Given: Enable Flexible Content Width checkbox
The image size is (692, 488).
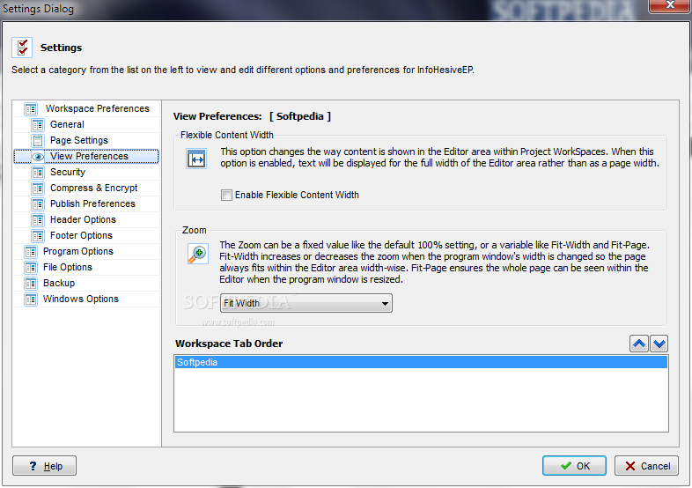Looking at the screenshot, I should click(x=226, y=196).
